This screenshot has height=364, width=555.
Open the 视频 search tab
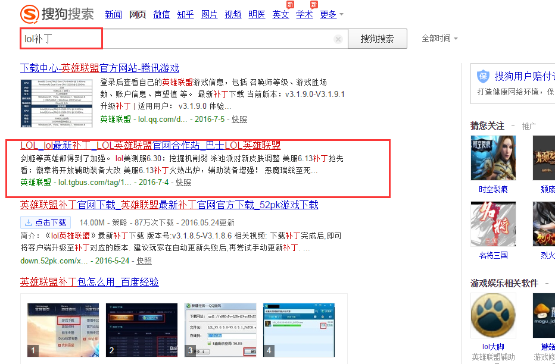(233, 14)
